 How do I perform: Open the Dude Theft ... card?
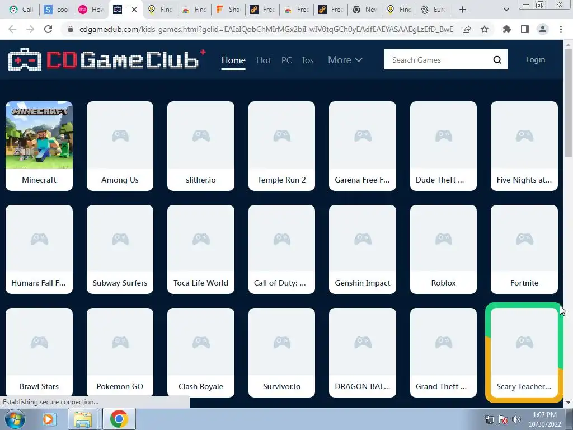click(443, 146)
